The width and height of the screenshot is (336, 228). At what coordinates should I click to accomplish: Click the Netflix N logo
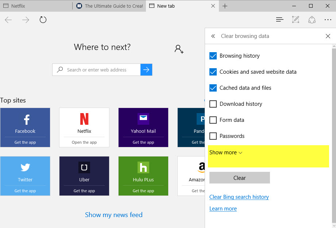[x=84, y=119]
